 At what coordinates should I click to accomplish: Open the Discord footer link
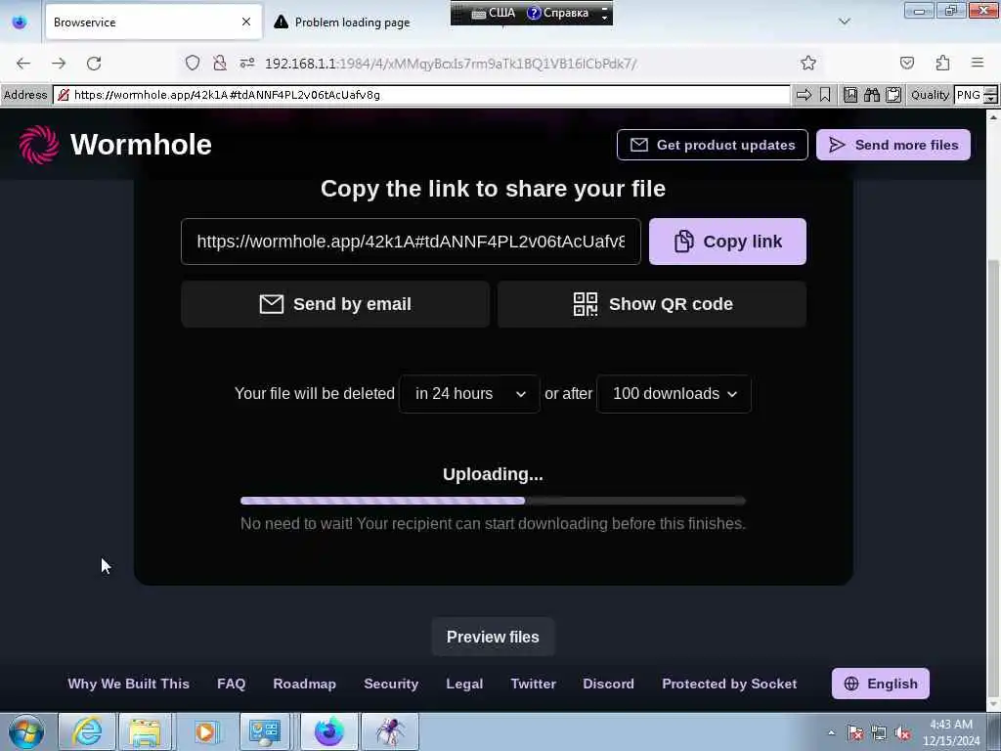tap(608, 684)
